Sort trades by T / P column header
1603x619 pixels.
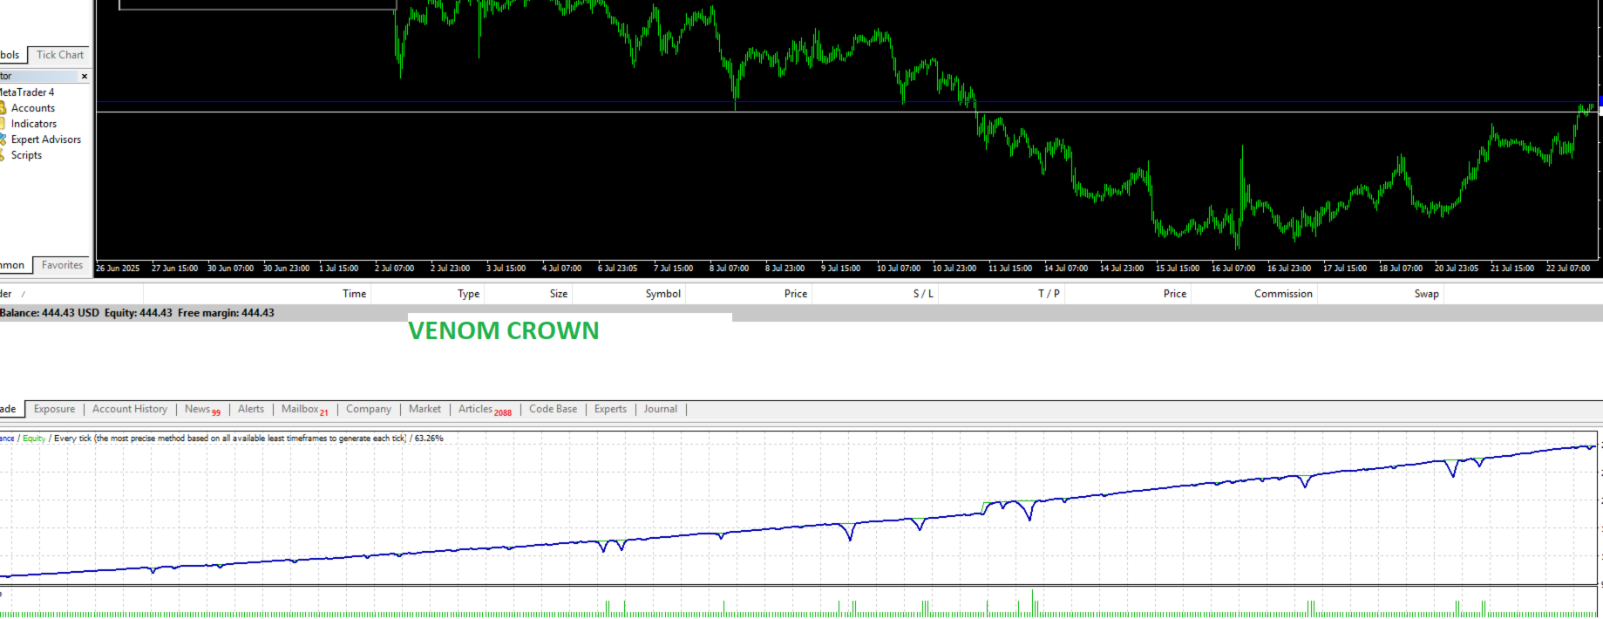(x=1049, y=294)
